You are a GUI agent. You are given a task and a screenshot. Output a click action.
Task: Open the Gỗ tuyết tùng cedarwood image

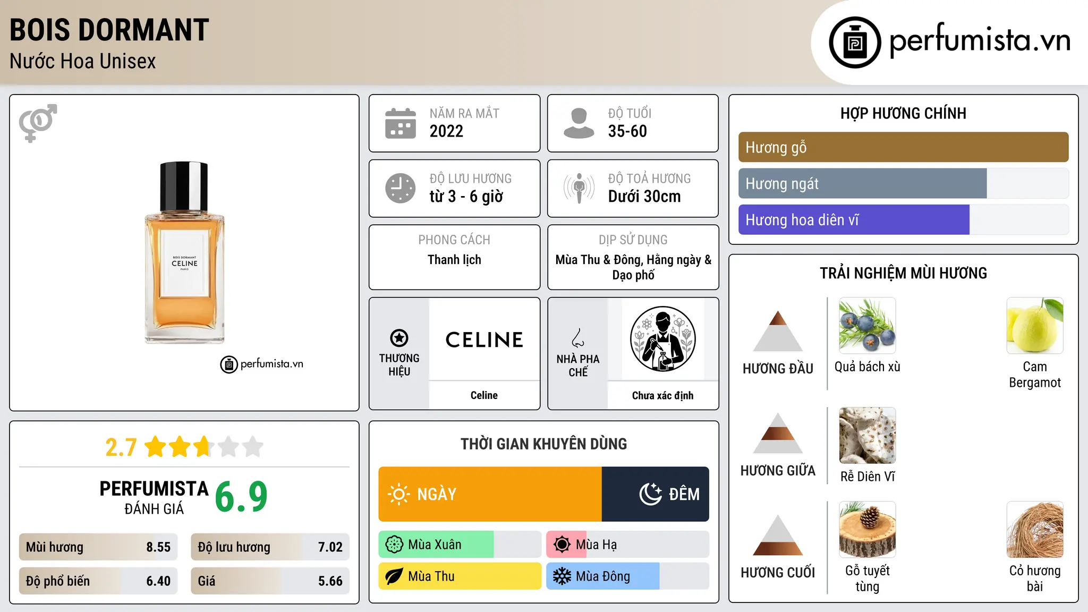[867, 530]
